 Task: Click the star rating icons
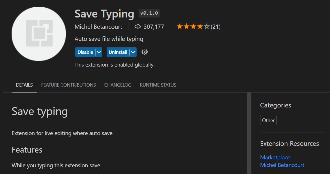tap(193, 27)
